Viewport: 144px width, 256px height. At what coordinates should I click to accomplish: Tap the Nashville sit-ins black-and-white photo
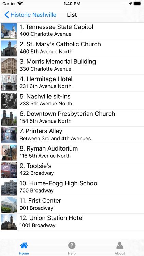pyautogui.click(x=9, y=101)
